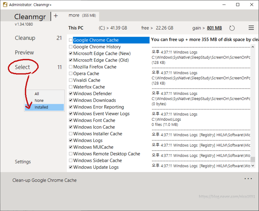Switch to the Preview section

(25, 52)
